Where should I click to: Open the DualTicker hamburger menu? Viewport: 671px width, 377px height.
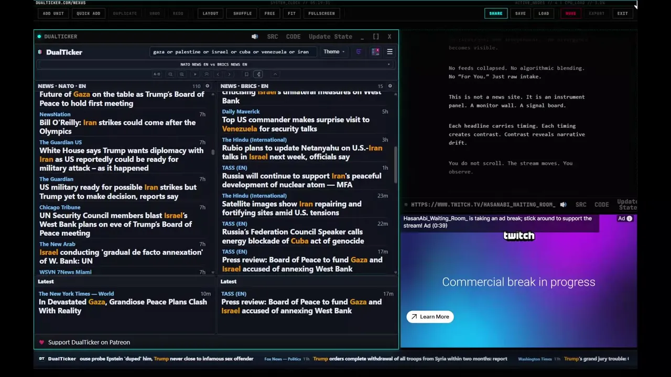click(x=389, y=52)
